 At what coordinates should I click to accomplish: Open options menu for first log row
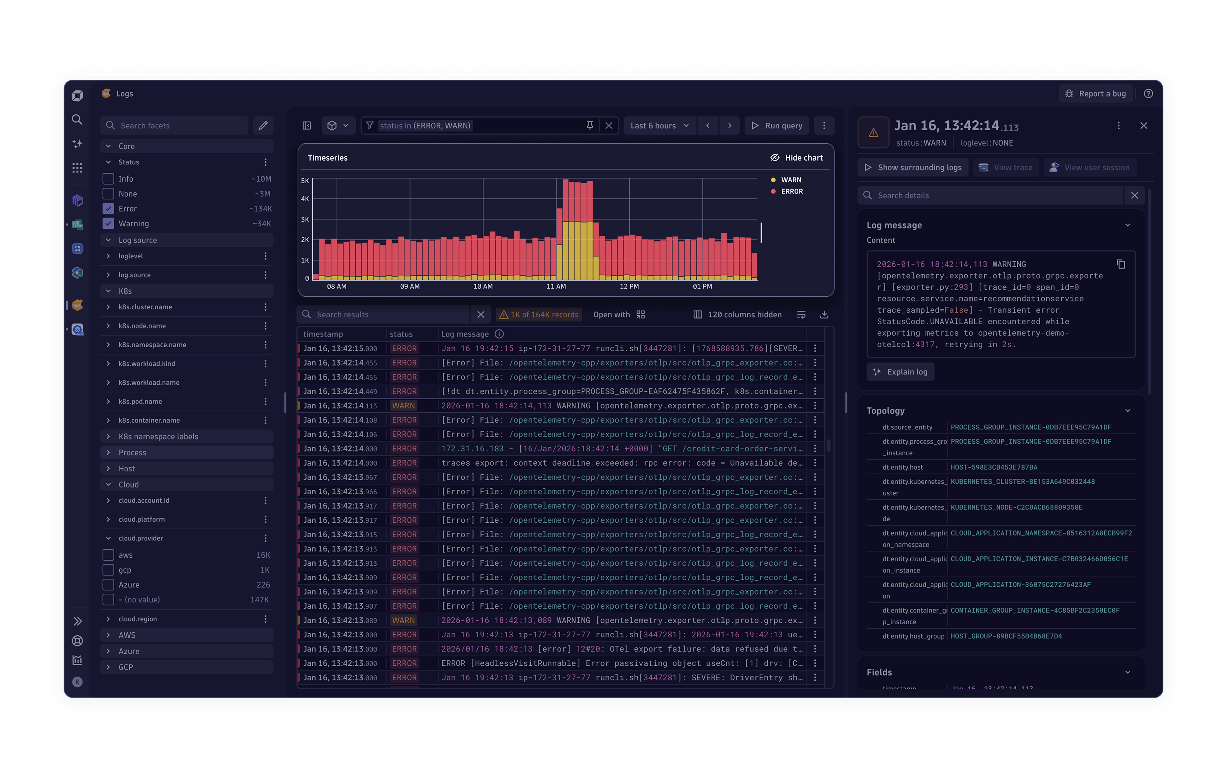pyautogui.click(x=815, y=348)
